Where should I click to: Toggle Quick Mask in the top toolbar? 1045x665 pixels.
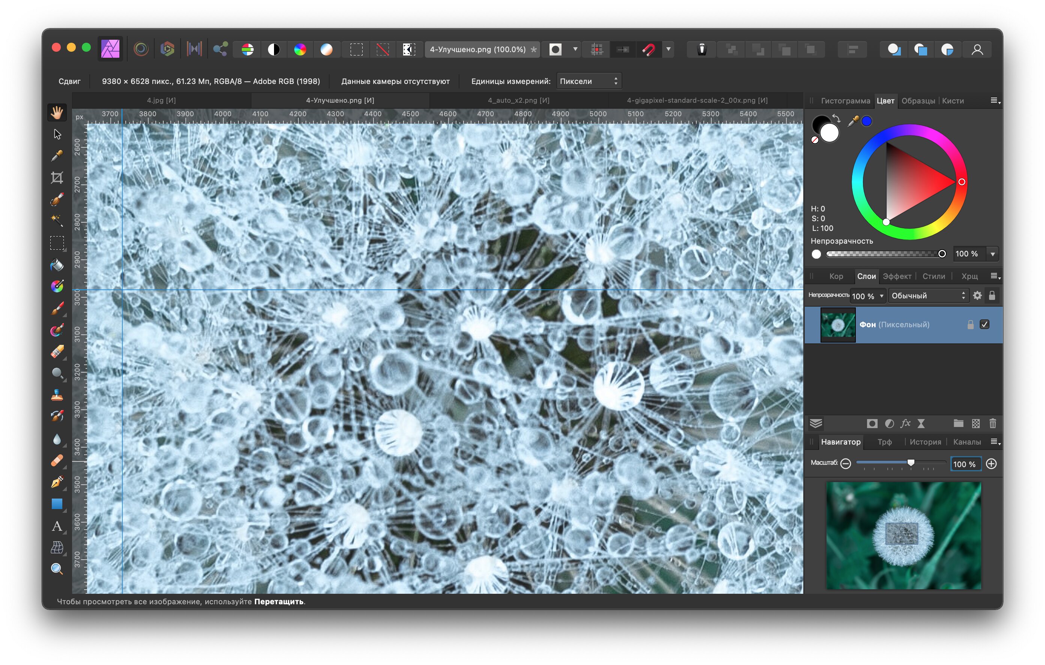[556, 49]
